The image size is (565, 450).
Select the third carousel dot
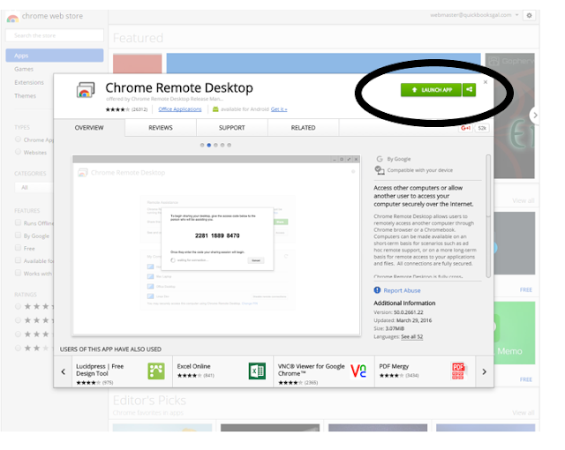pos(215,145)
